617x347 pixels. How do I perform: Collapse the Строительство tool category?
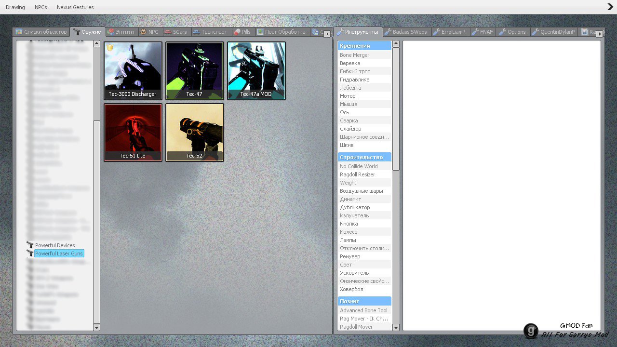point(364,157)
